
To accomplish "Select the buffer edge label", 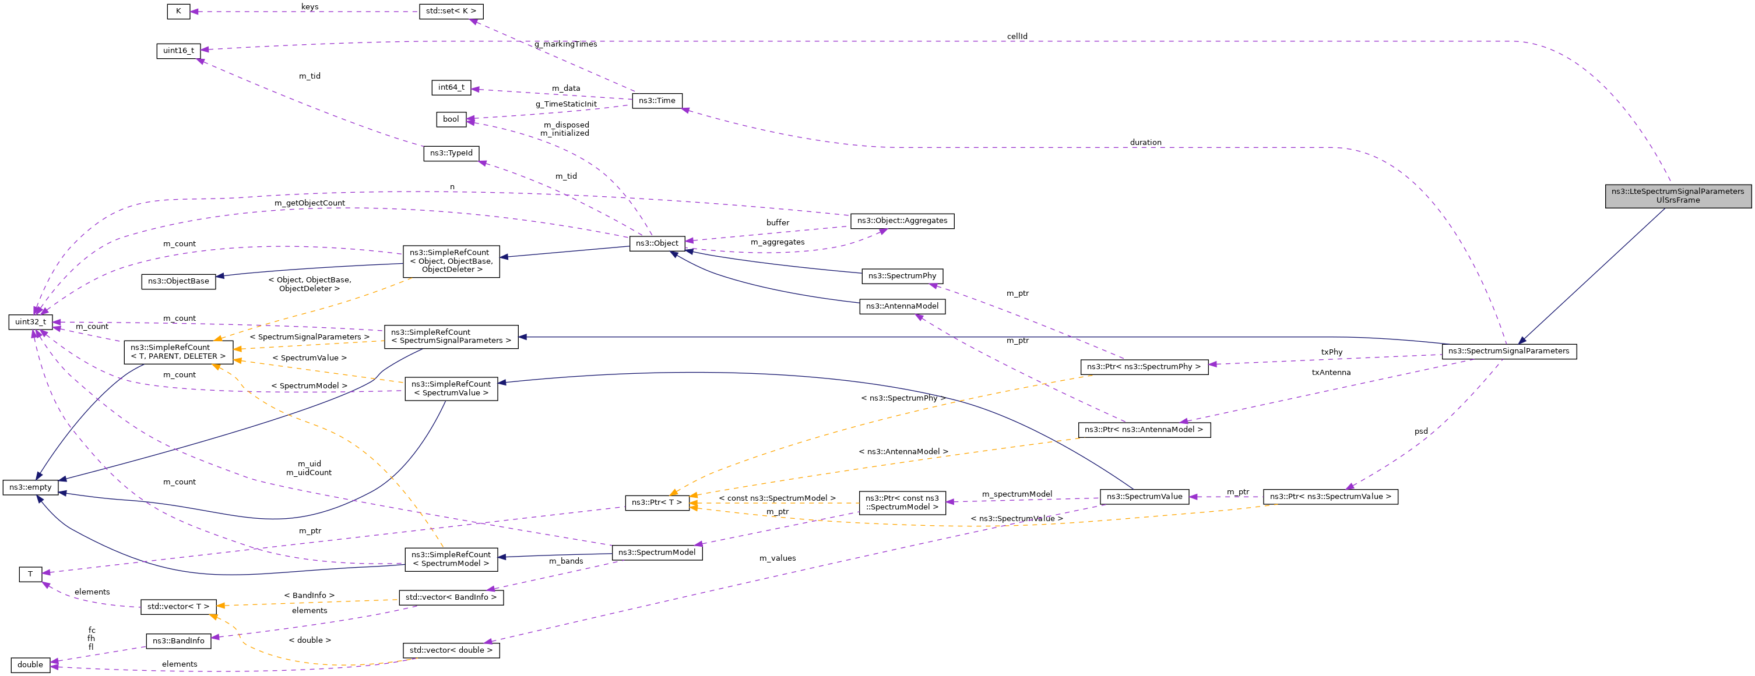I will pos(778,223).
